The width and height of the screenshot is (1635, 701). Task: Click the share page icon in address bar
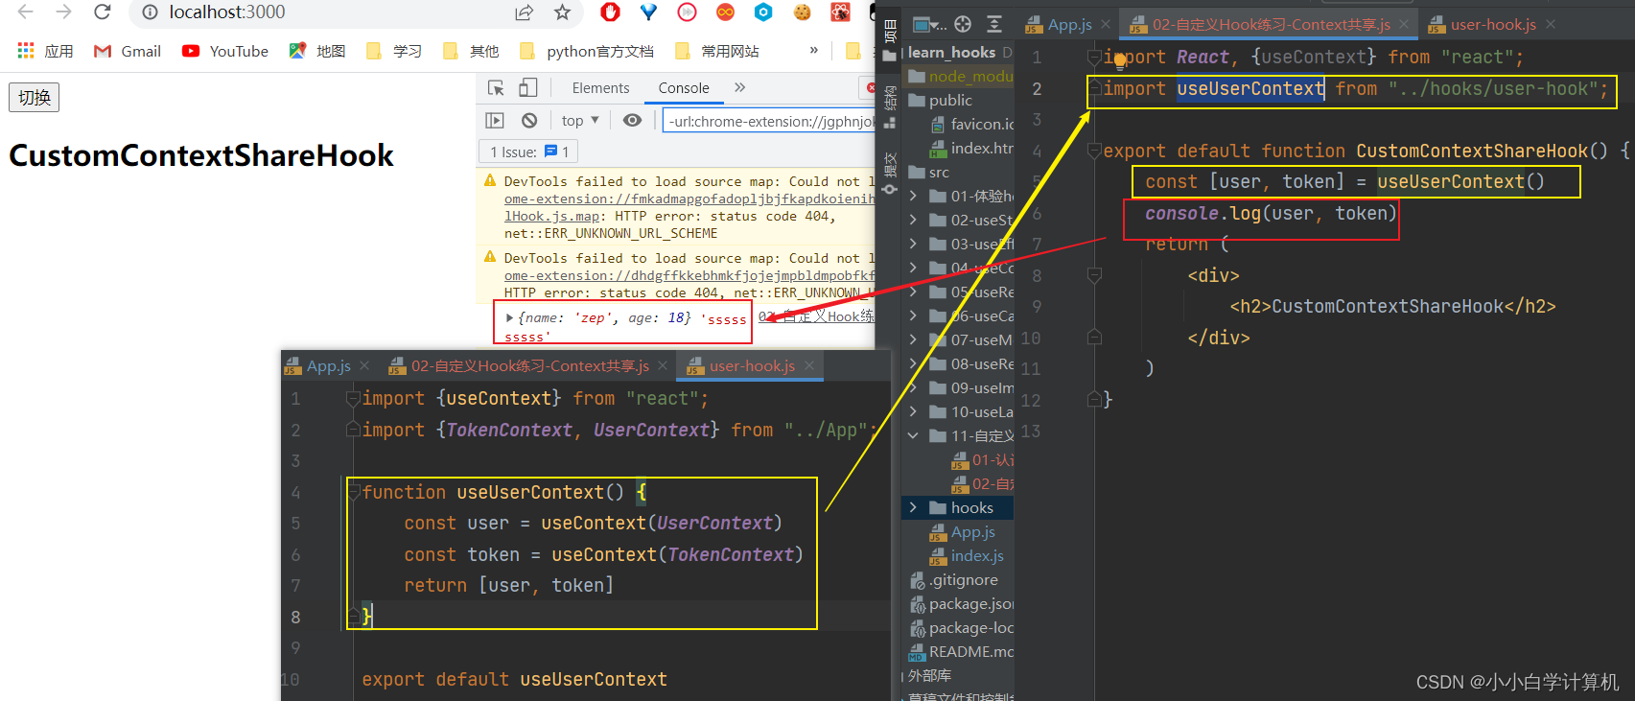click(524, 12)
